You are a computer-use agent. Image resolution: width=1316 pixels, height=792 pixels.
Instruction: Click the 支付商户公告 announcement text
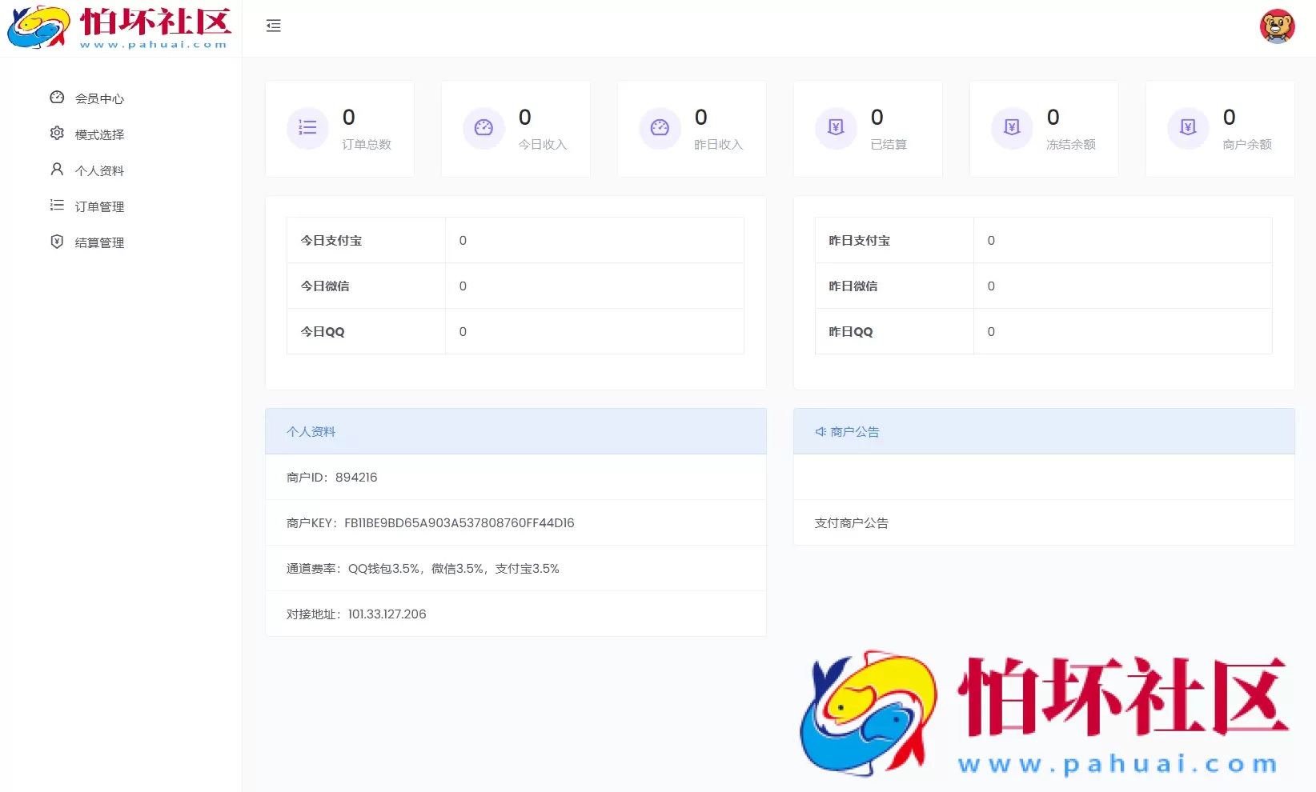point(850,522)
